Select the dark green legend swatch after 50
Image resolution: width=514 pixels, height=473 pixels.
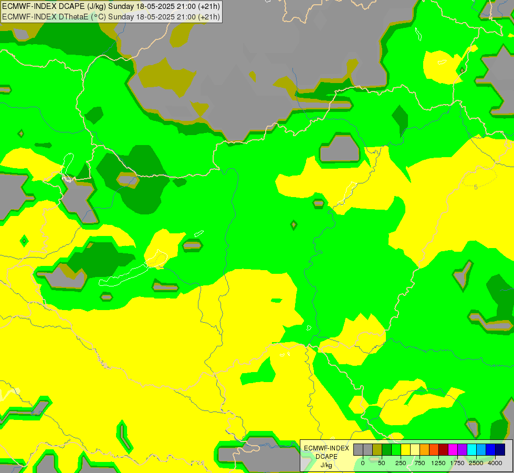(x=387, y=449)
